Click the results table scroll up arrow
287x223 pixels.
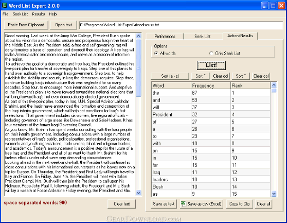pos(274,85)
